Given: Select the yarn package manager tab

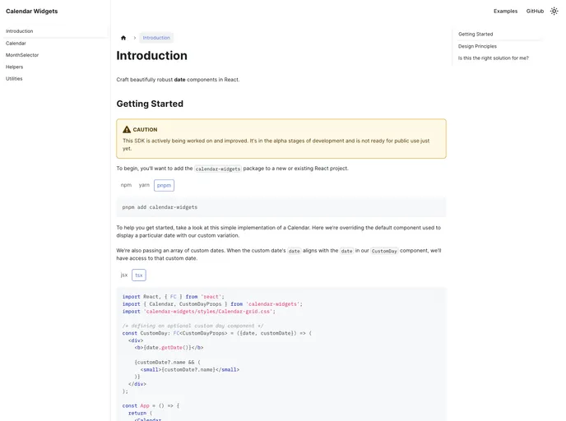Looking at the screenshot, I should coord(144,185).
